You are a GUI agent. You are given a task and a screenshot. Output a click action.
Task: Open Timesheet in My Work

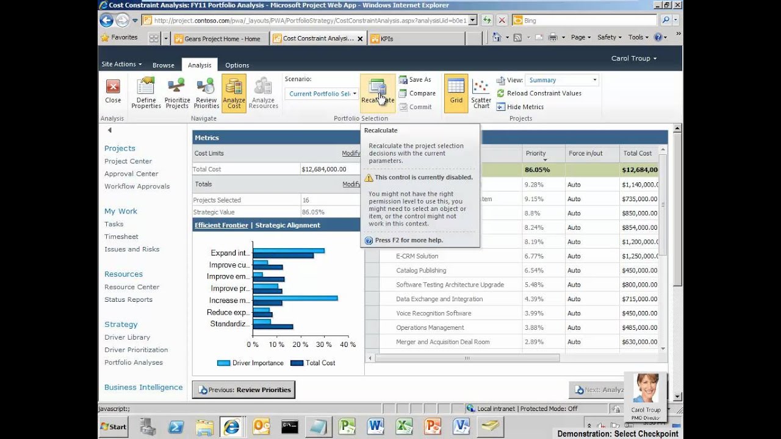tap(121, 237)
